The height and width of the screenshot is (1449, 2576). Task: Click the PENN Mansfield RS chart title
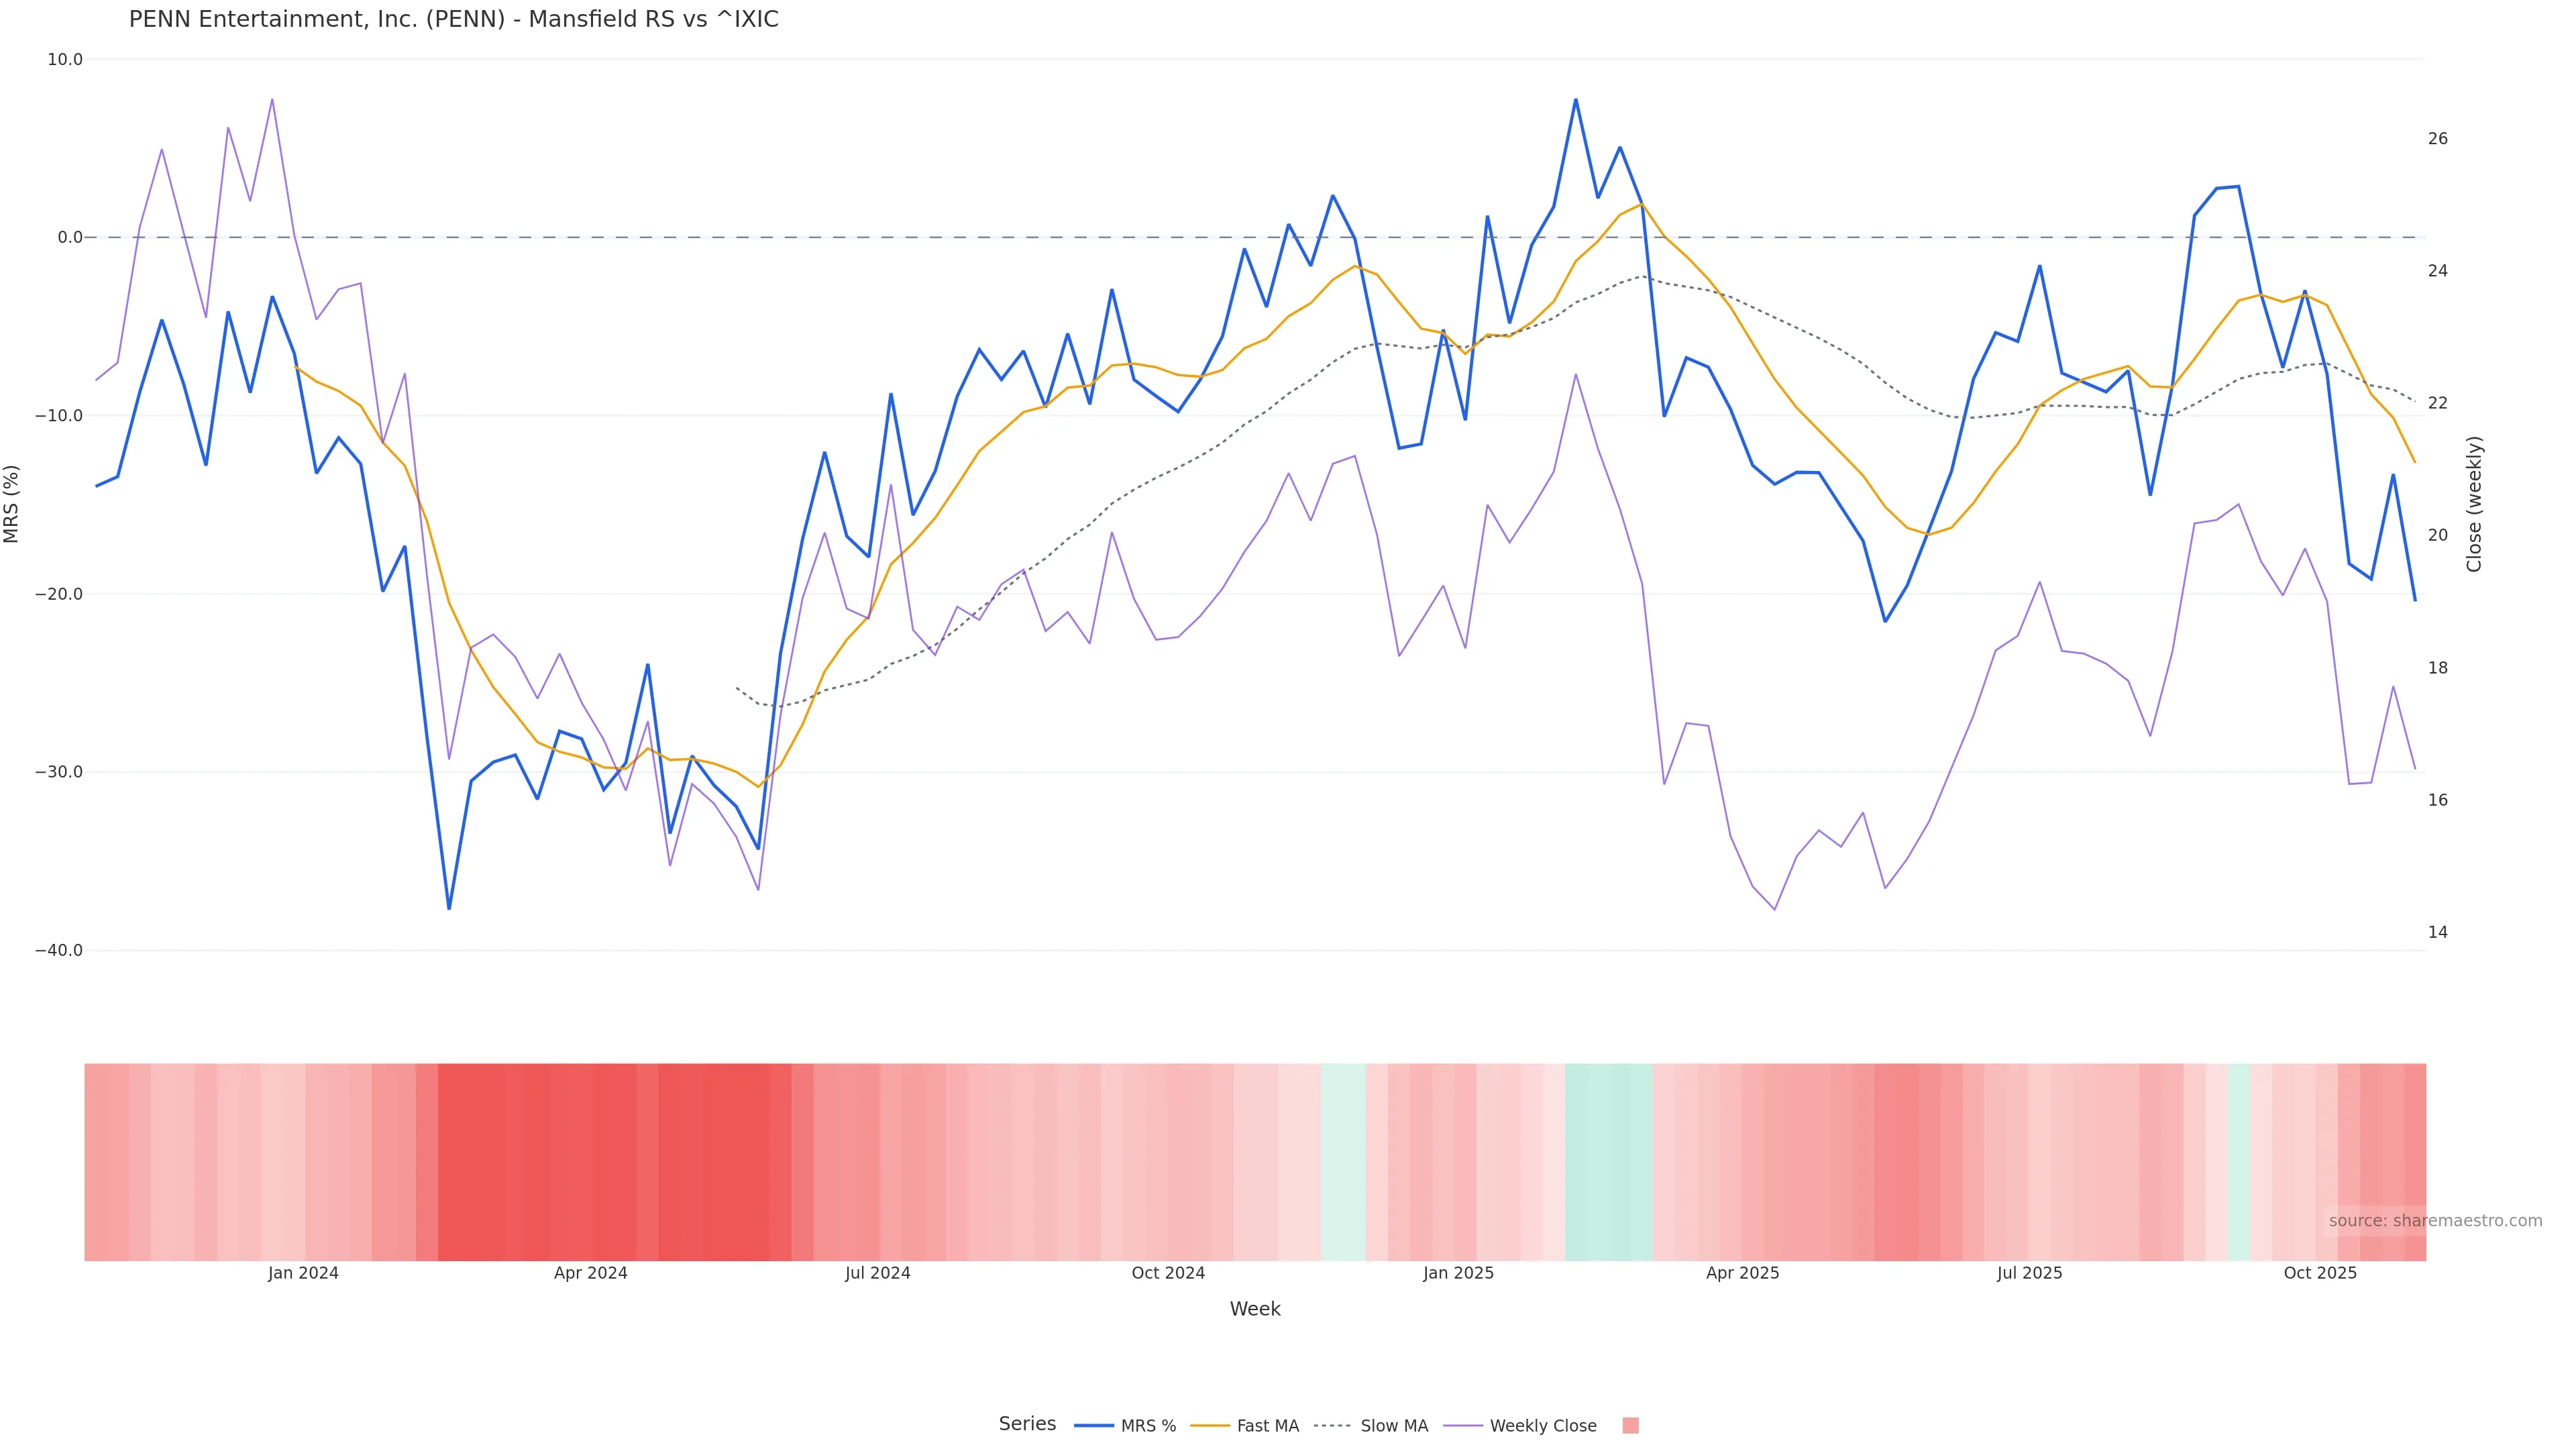tap(453, 20)
